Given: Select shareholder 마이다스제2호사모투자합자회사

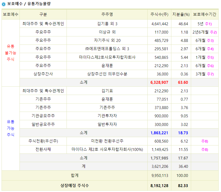Looking at the screenshot, I should click(x=107, y=57).
